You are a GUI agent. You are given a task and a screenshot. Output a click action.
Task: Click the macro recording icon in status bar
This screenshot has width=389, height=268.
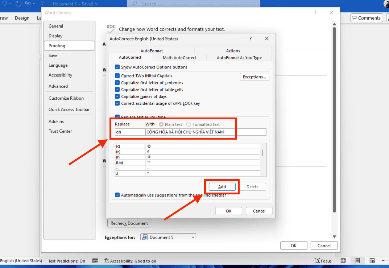(x=95, y=261)
